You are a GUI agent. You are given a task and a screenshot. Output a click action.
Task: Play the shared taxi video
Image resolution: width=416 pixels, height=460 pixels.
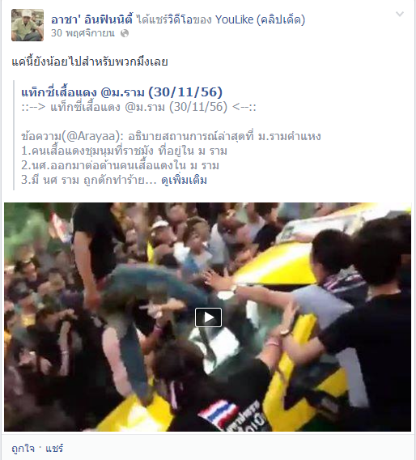pos(208,317)
